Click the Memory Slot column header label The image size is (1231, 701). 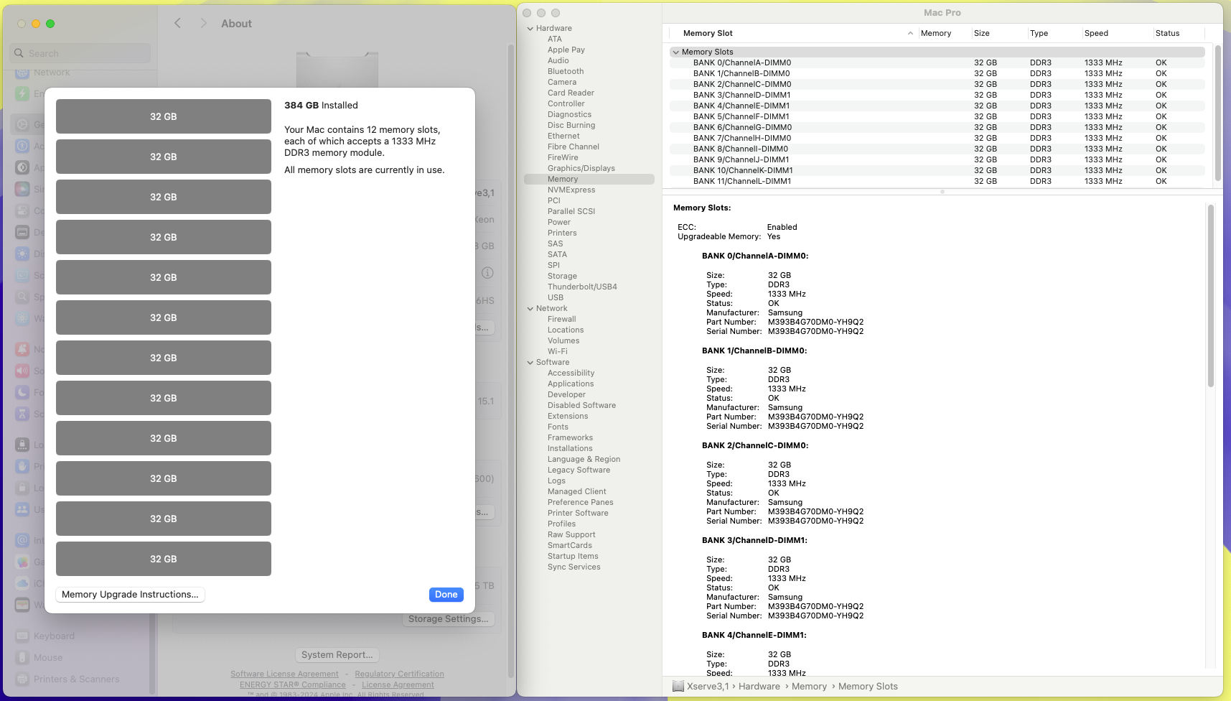(708, 33)
